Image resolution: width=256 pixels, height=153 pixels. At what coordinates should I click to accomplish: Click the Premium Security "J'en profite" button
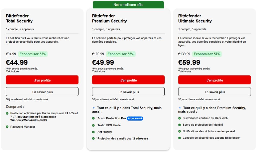[128, 80]
